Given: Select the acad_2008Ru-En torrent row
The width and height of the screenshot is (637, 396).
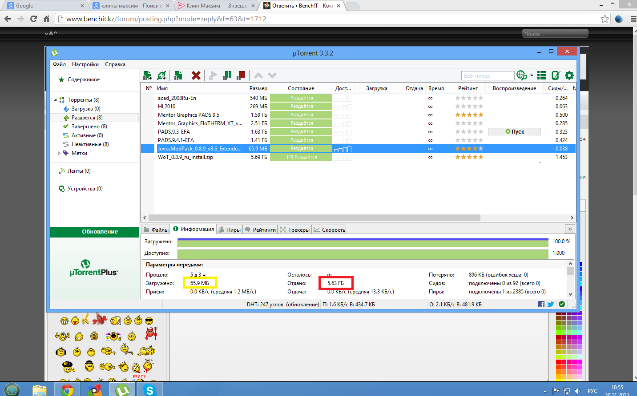Looking at the screenshot, I should point(358,98).
